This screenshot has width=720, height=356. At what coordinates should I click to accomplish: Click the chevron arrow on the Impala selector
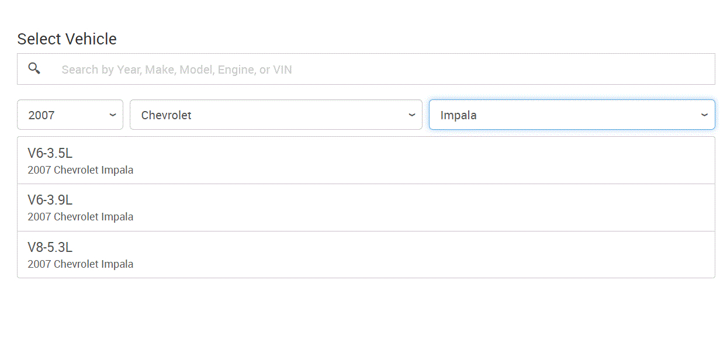(x=704, y=115)
